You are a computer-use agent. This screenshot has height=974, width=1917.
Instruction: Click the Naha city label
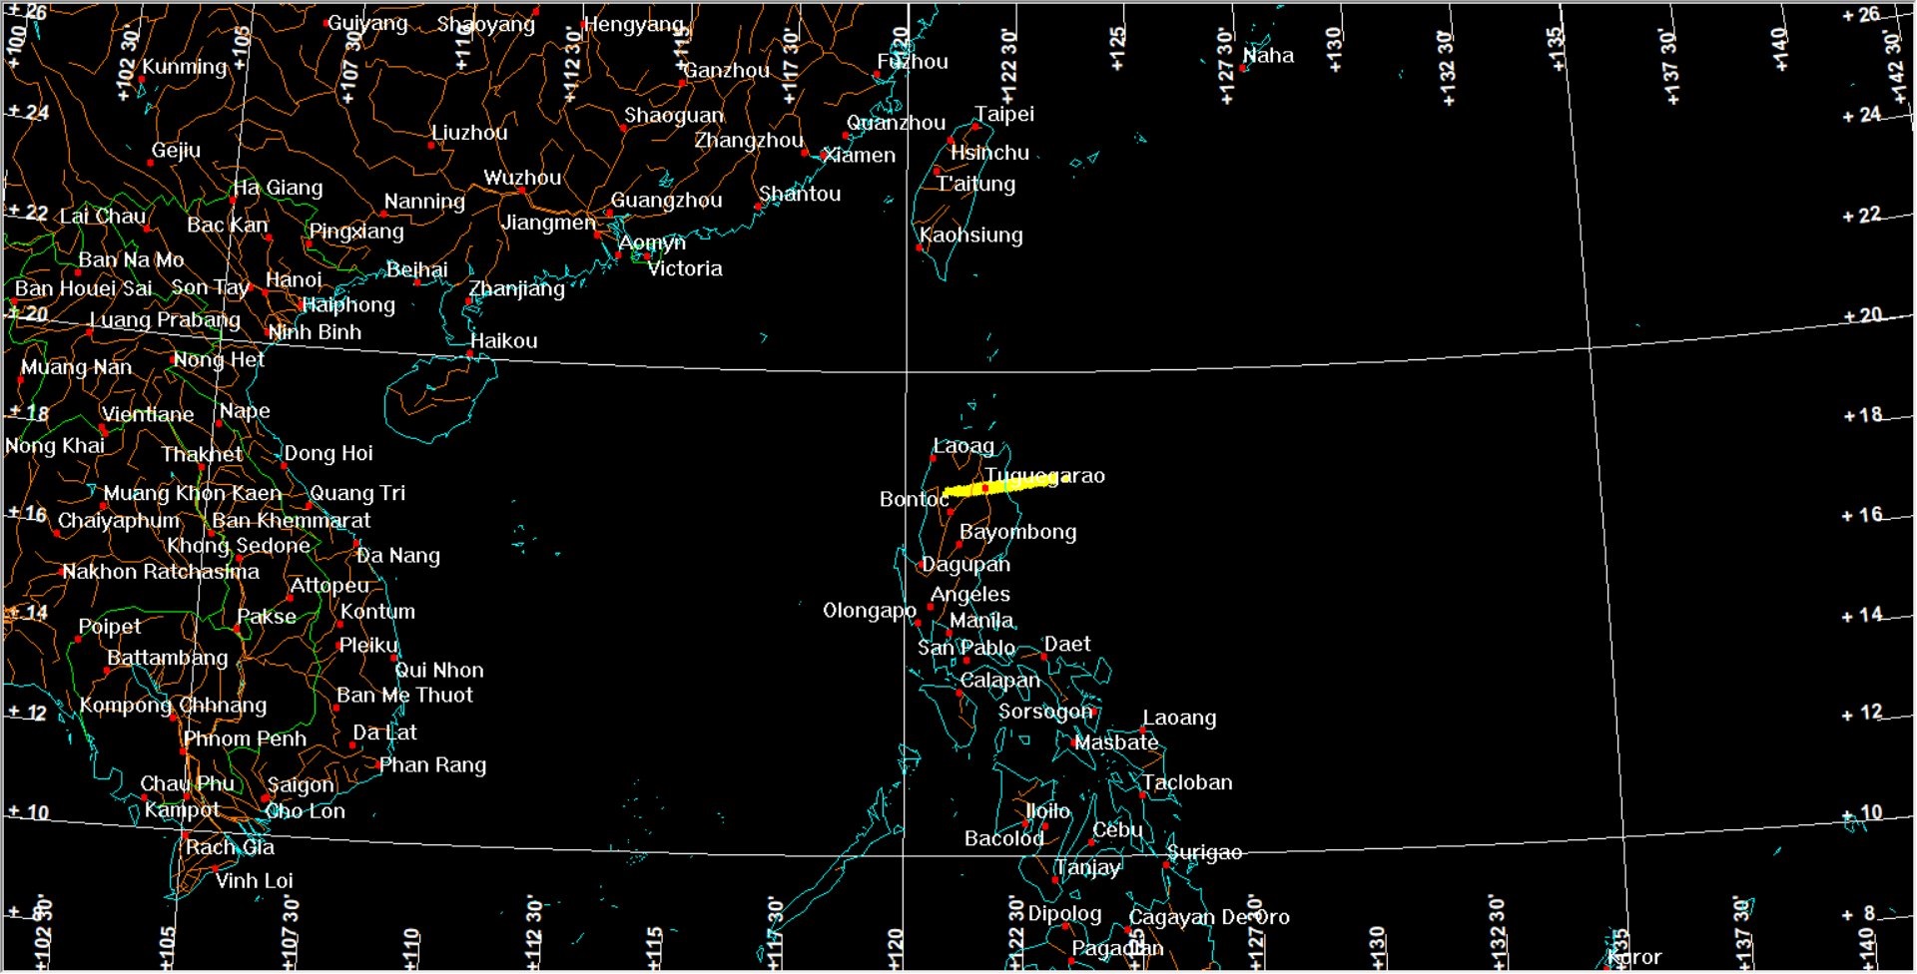click(1268, 56)
